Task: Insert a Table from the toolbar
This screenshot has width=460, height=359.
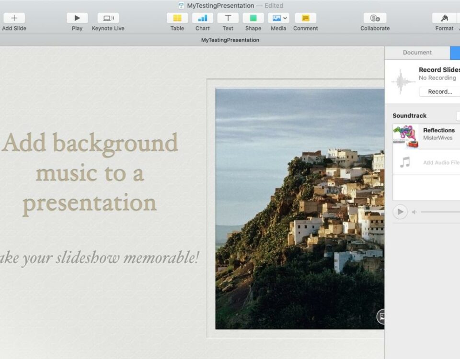Action: tap(177, 18)
